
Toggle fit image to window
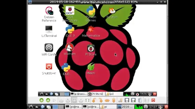74,100
